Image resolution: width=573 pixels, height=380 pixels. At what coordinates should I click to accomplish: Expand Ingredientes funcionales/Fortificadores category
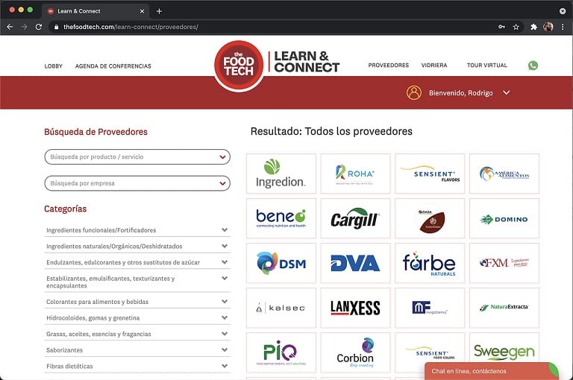137,230
